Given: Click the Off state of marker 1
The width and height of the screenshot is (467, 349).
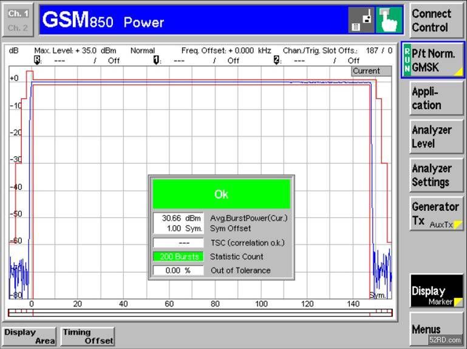Looking at the screenshot, I should (x=233, y=61).
